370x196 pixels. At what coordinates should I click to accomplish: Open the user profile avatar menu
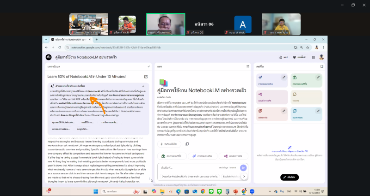[321, 57]
